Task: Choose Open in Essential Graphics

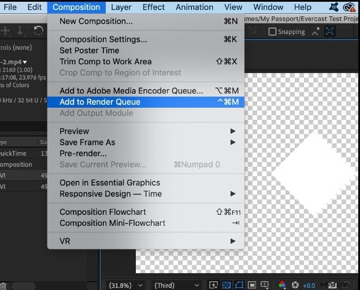Action: point(146,182)
